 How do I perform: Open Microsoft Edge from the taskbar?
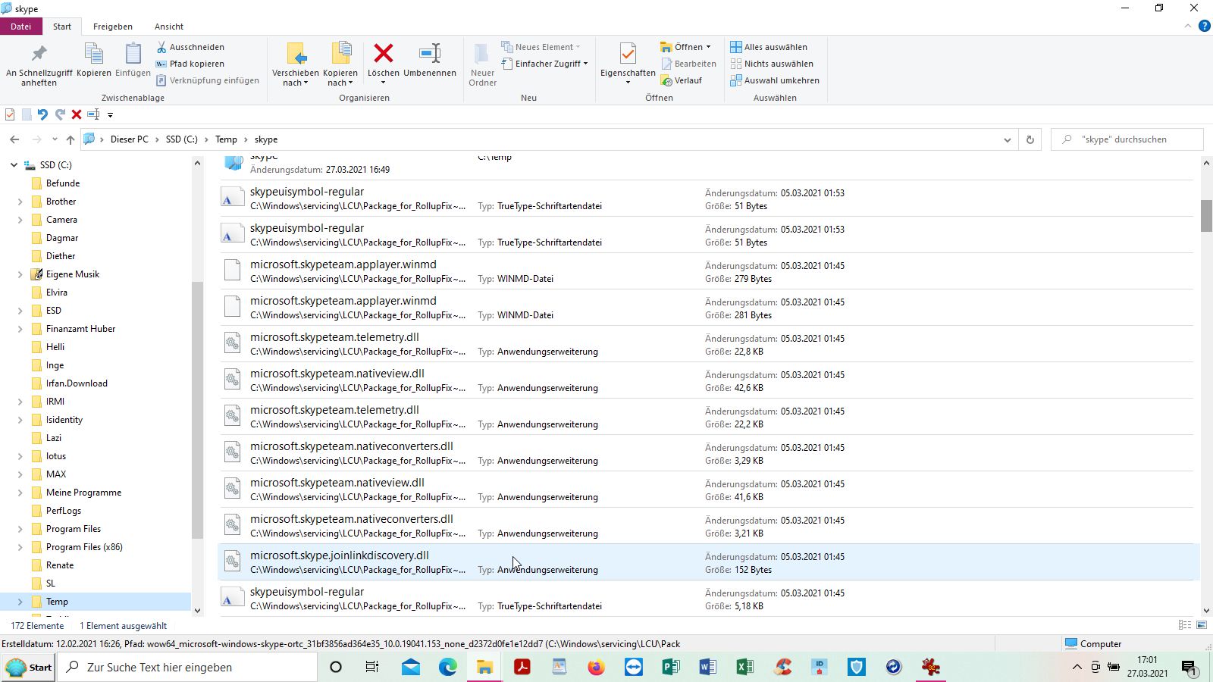(448, 667)
